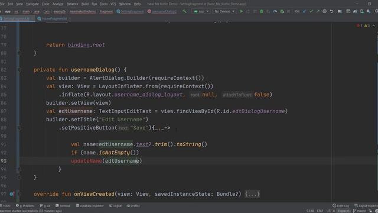Open the Problems tool window
Screen dimensions: 378x213
25,206
